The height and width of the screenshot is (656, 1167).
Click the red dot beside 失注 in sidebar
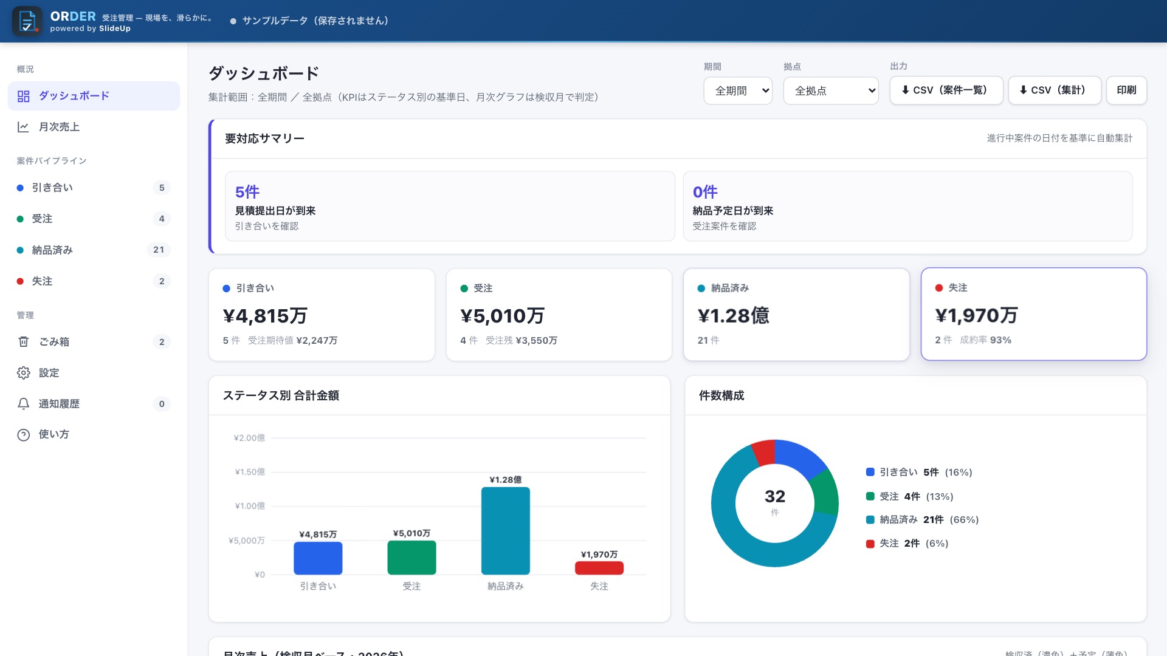20,281
